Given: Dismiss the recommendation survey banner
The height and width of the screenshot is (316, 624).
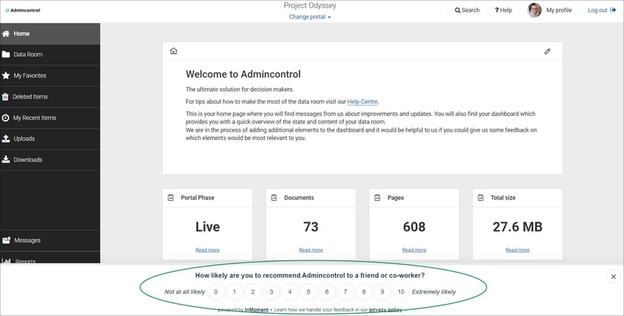Looking at the screenshot, I should pyautogui.click(x=613, y=276).
